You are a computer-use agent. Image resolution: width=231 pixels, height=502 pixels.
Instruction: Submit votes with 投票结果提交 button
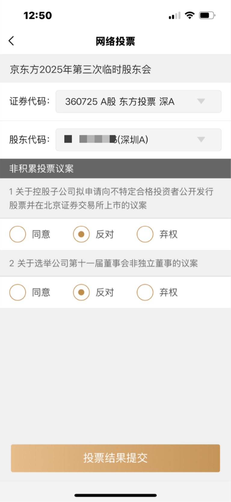[x=115, y=458]
